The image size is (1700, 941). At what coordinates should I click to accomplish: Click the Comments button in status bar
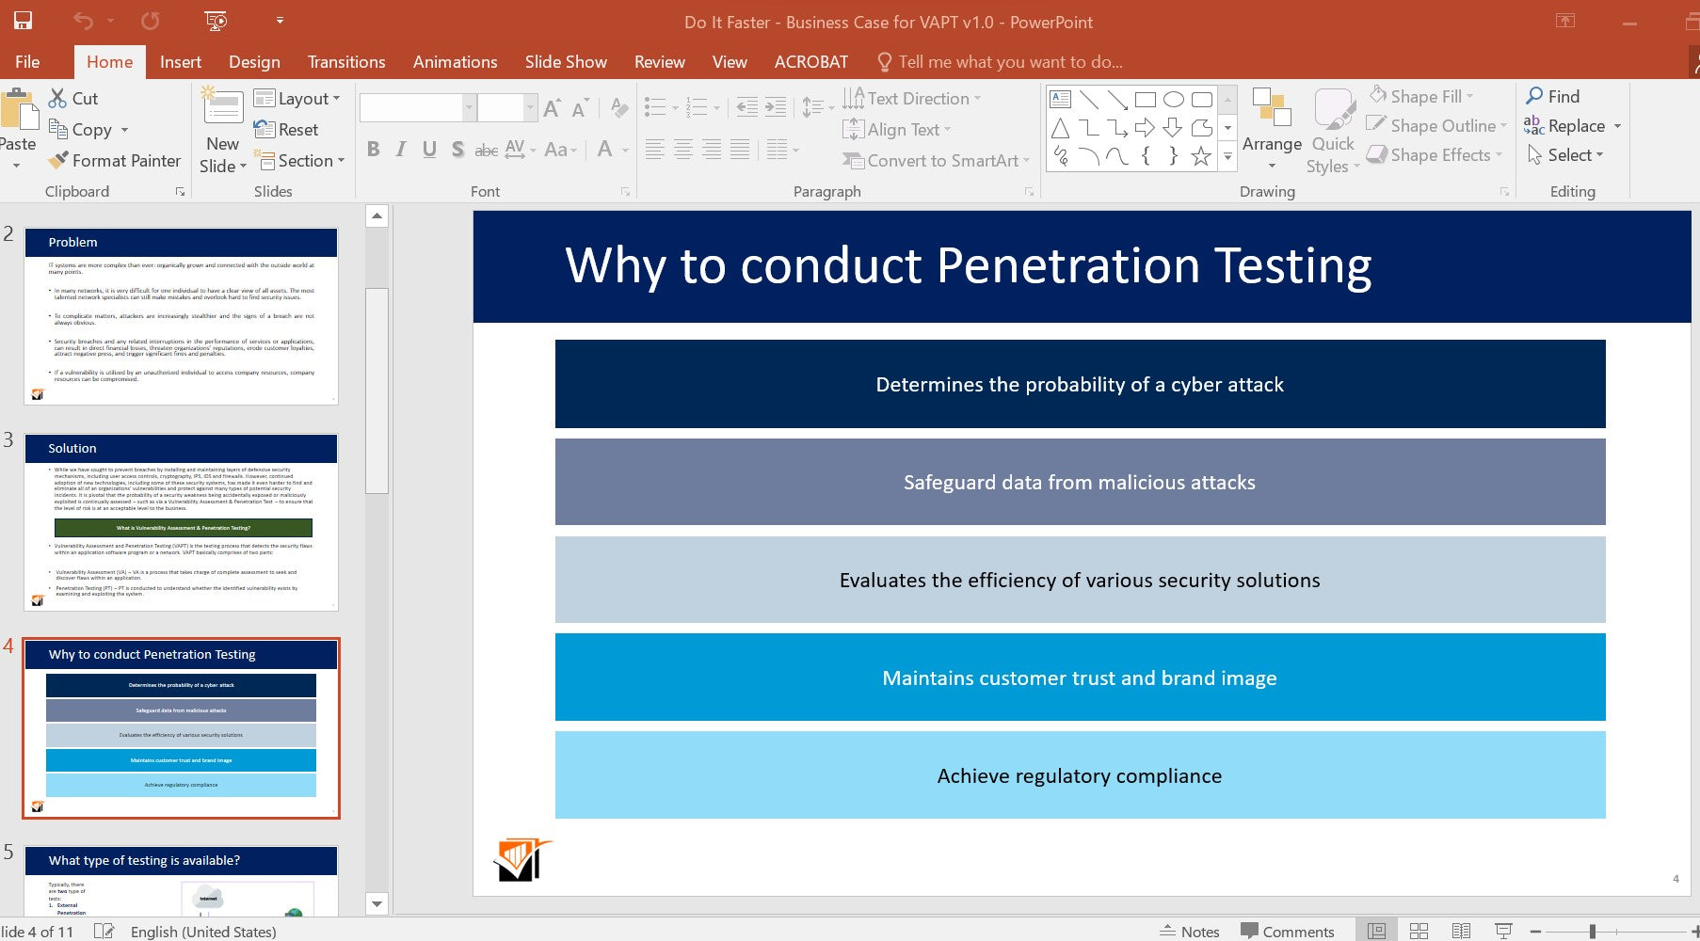pos(1288,931)
